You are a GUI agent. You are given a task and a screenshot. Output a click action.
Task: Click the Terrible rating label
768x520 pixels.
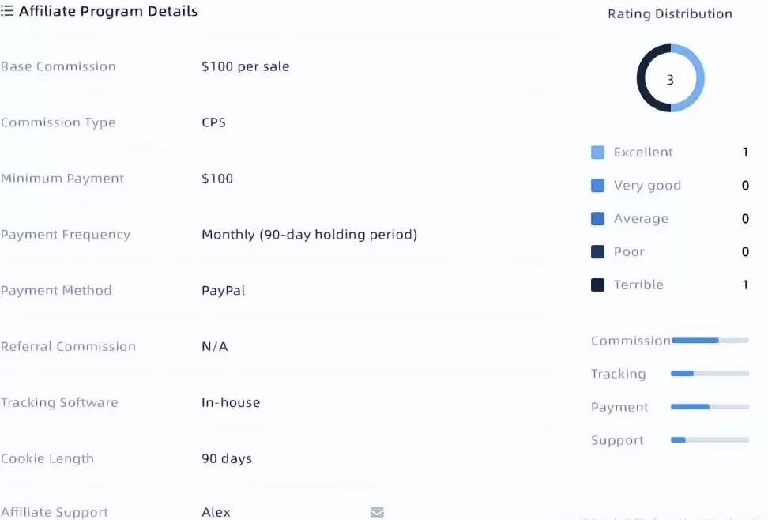(638, 285)
